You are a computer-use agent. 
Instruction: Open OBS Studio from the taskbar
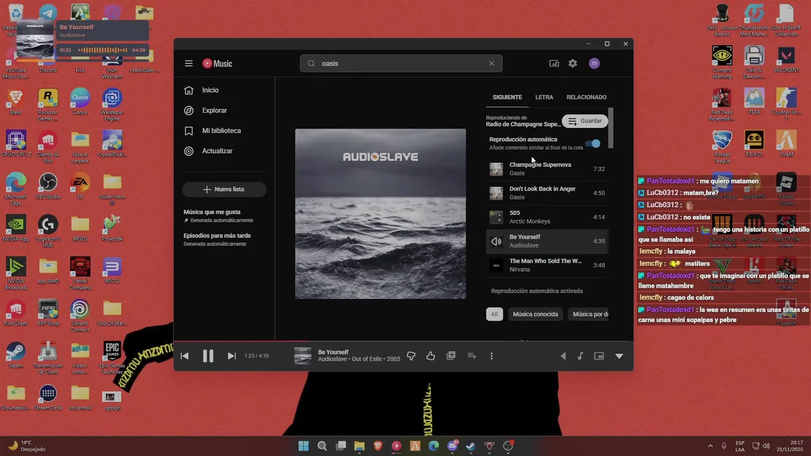tap(508, 446)
